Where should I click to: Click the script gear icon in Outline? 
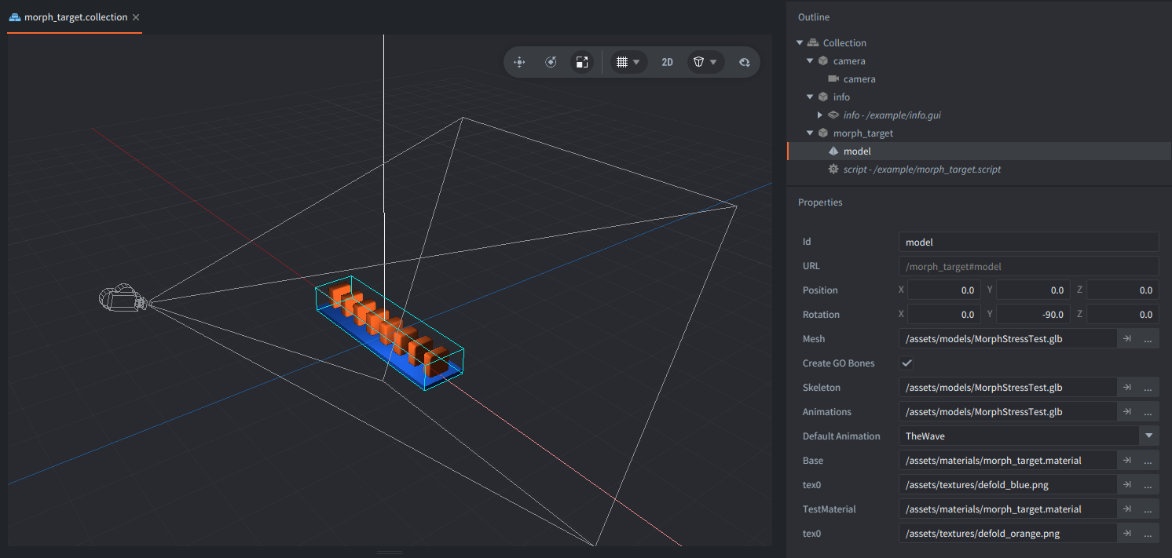(x=833, y=170)
